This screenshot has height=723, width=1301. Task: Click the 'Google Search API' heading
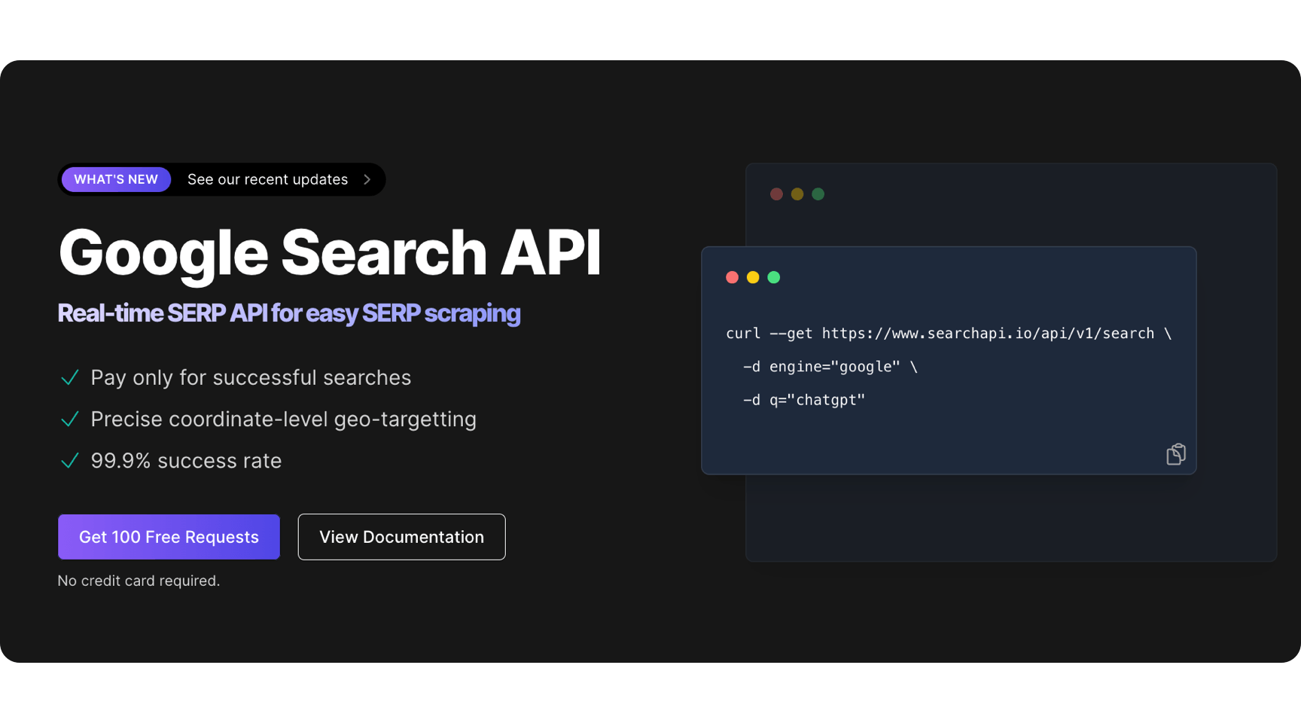329,253
